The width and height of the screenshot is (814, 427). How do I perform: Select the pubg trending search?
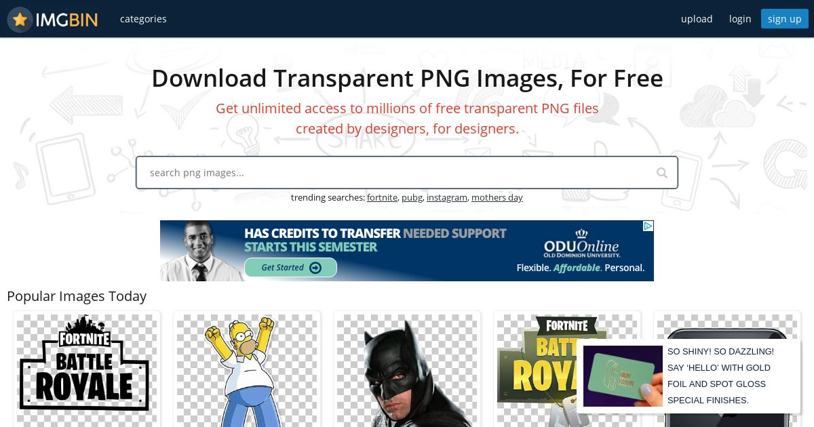pos(412,197)
